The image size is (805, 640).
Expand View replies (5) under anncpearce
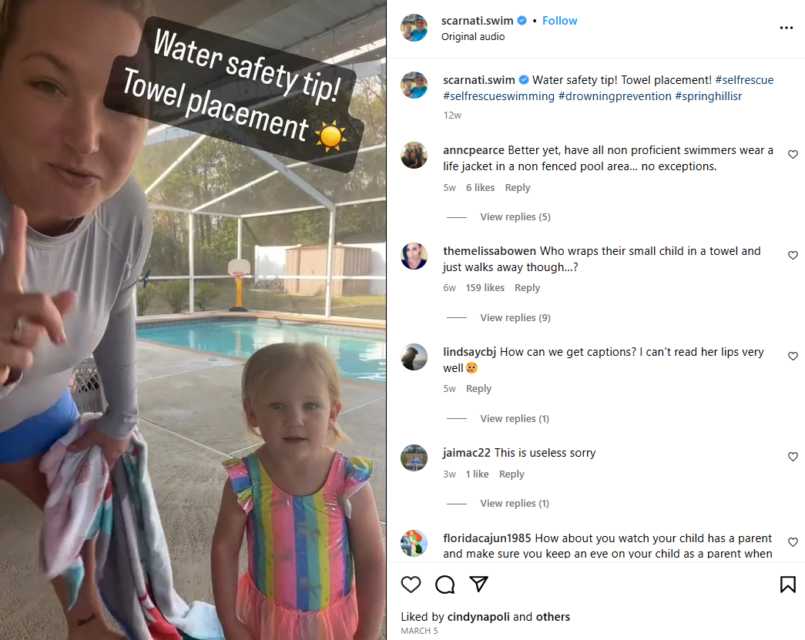click(x=515, y=216)
